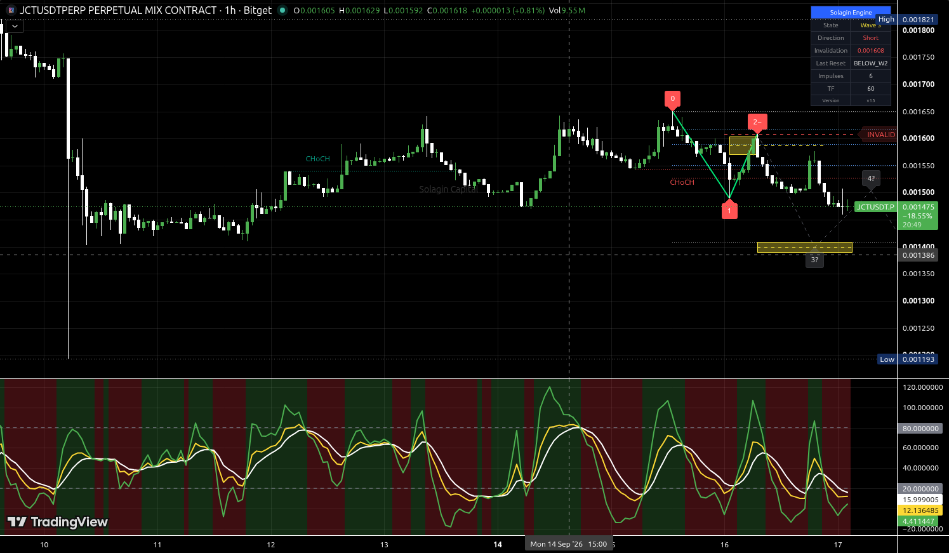Screen dimensions: 949x553
Task: Click the TF value 60 cell
Action: tap(870, 89)
